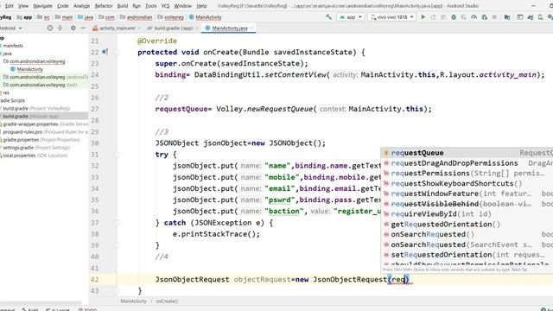553x311 pixels.
Task: Close the build.gradle (app) tab
Action: click(197, 29)
